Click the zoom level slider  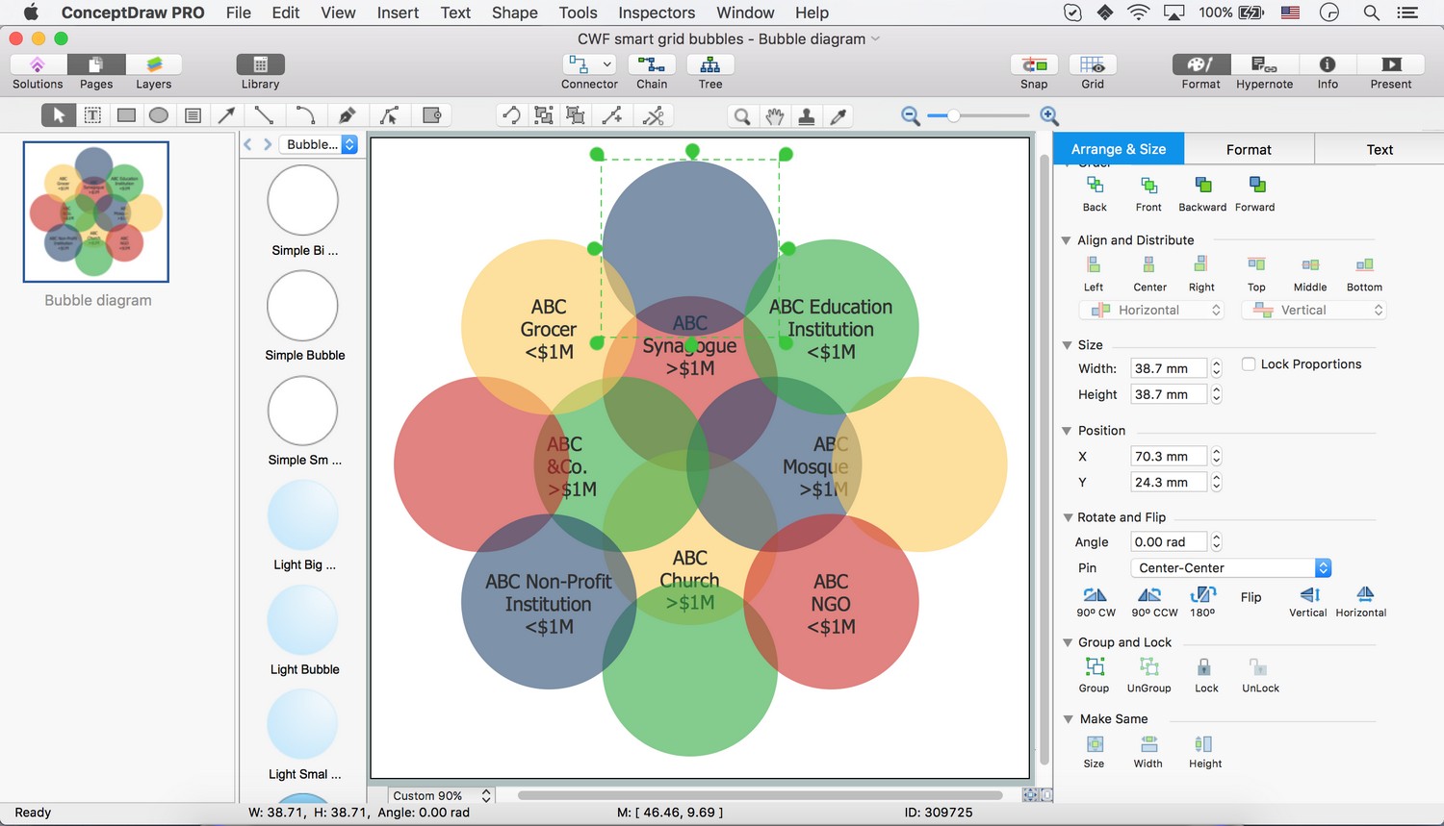coord(953,116)
